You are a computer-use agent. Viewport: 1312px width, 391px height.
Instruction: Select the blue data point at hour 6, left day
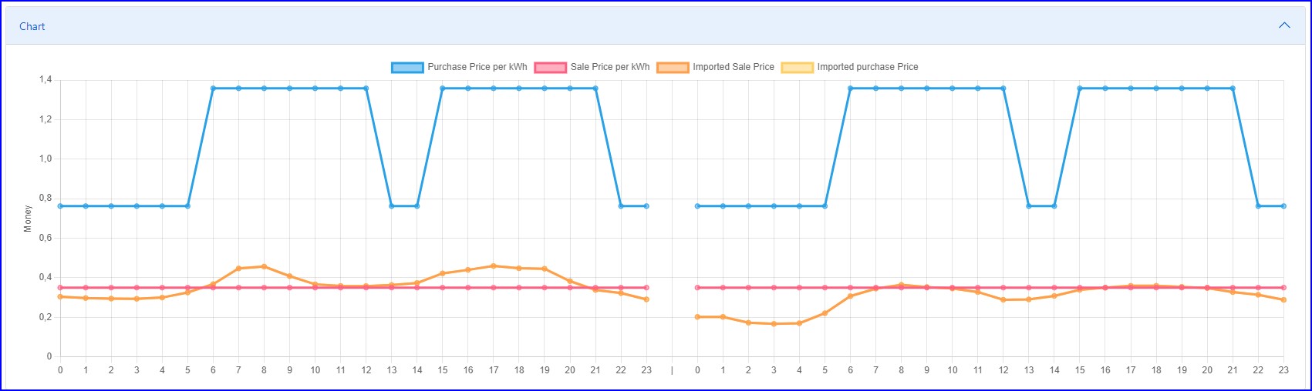tap(213, 89)
